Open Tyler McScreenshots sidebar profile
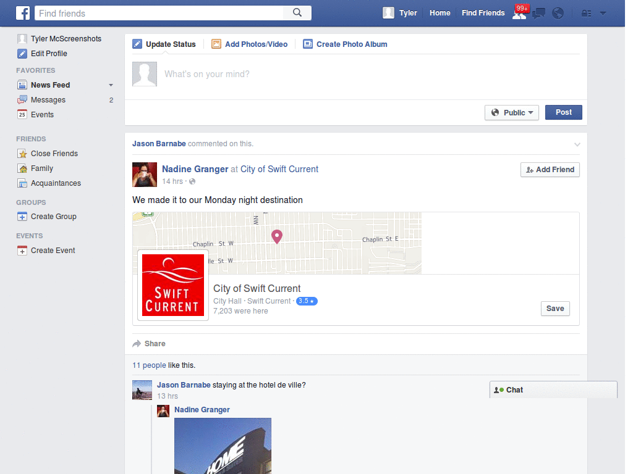 click(59, 39)
